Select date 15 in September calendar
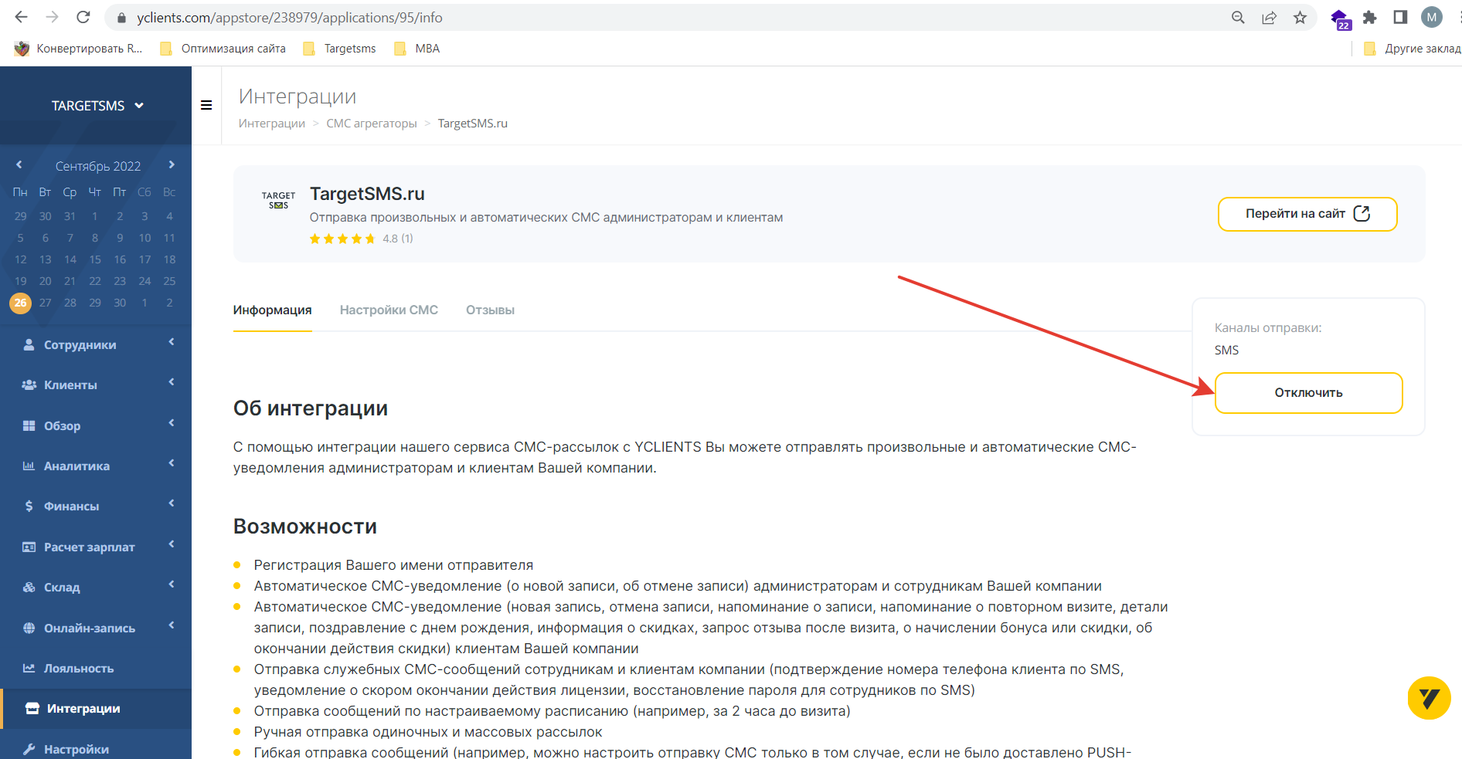The height and width of the screenshot is (759, 1462). coord(95,259)
